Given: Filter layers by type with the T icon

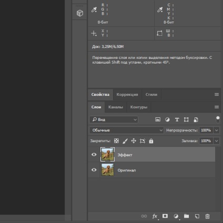Looking at the screenshot, I should [177, 119].
